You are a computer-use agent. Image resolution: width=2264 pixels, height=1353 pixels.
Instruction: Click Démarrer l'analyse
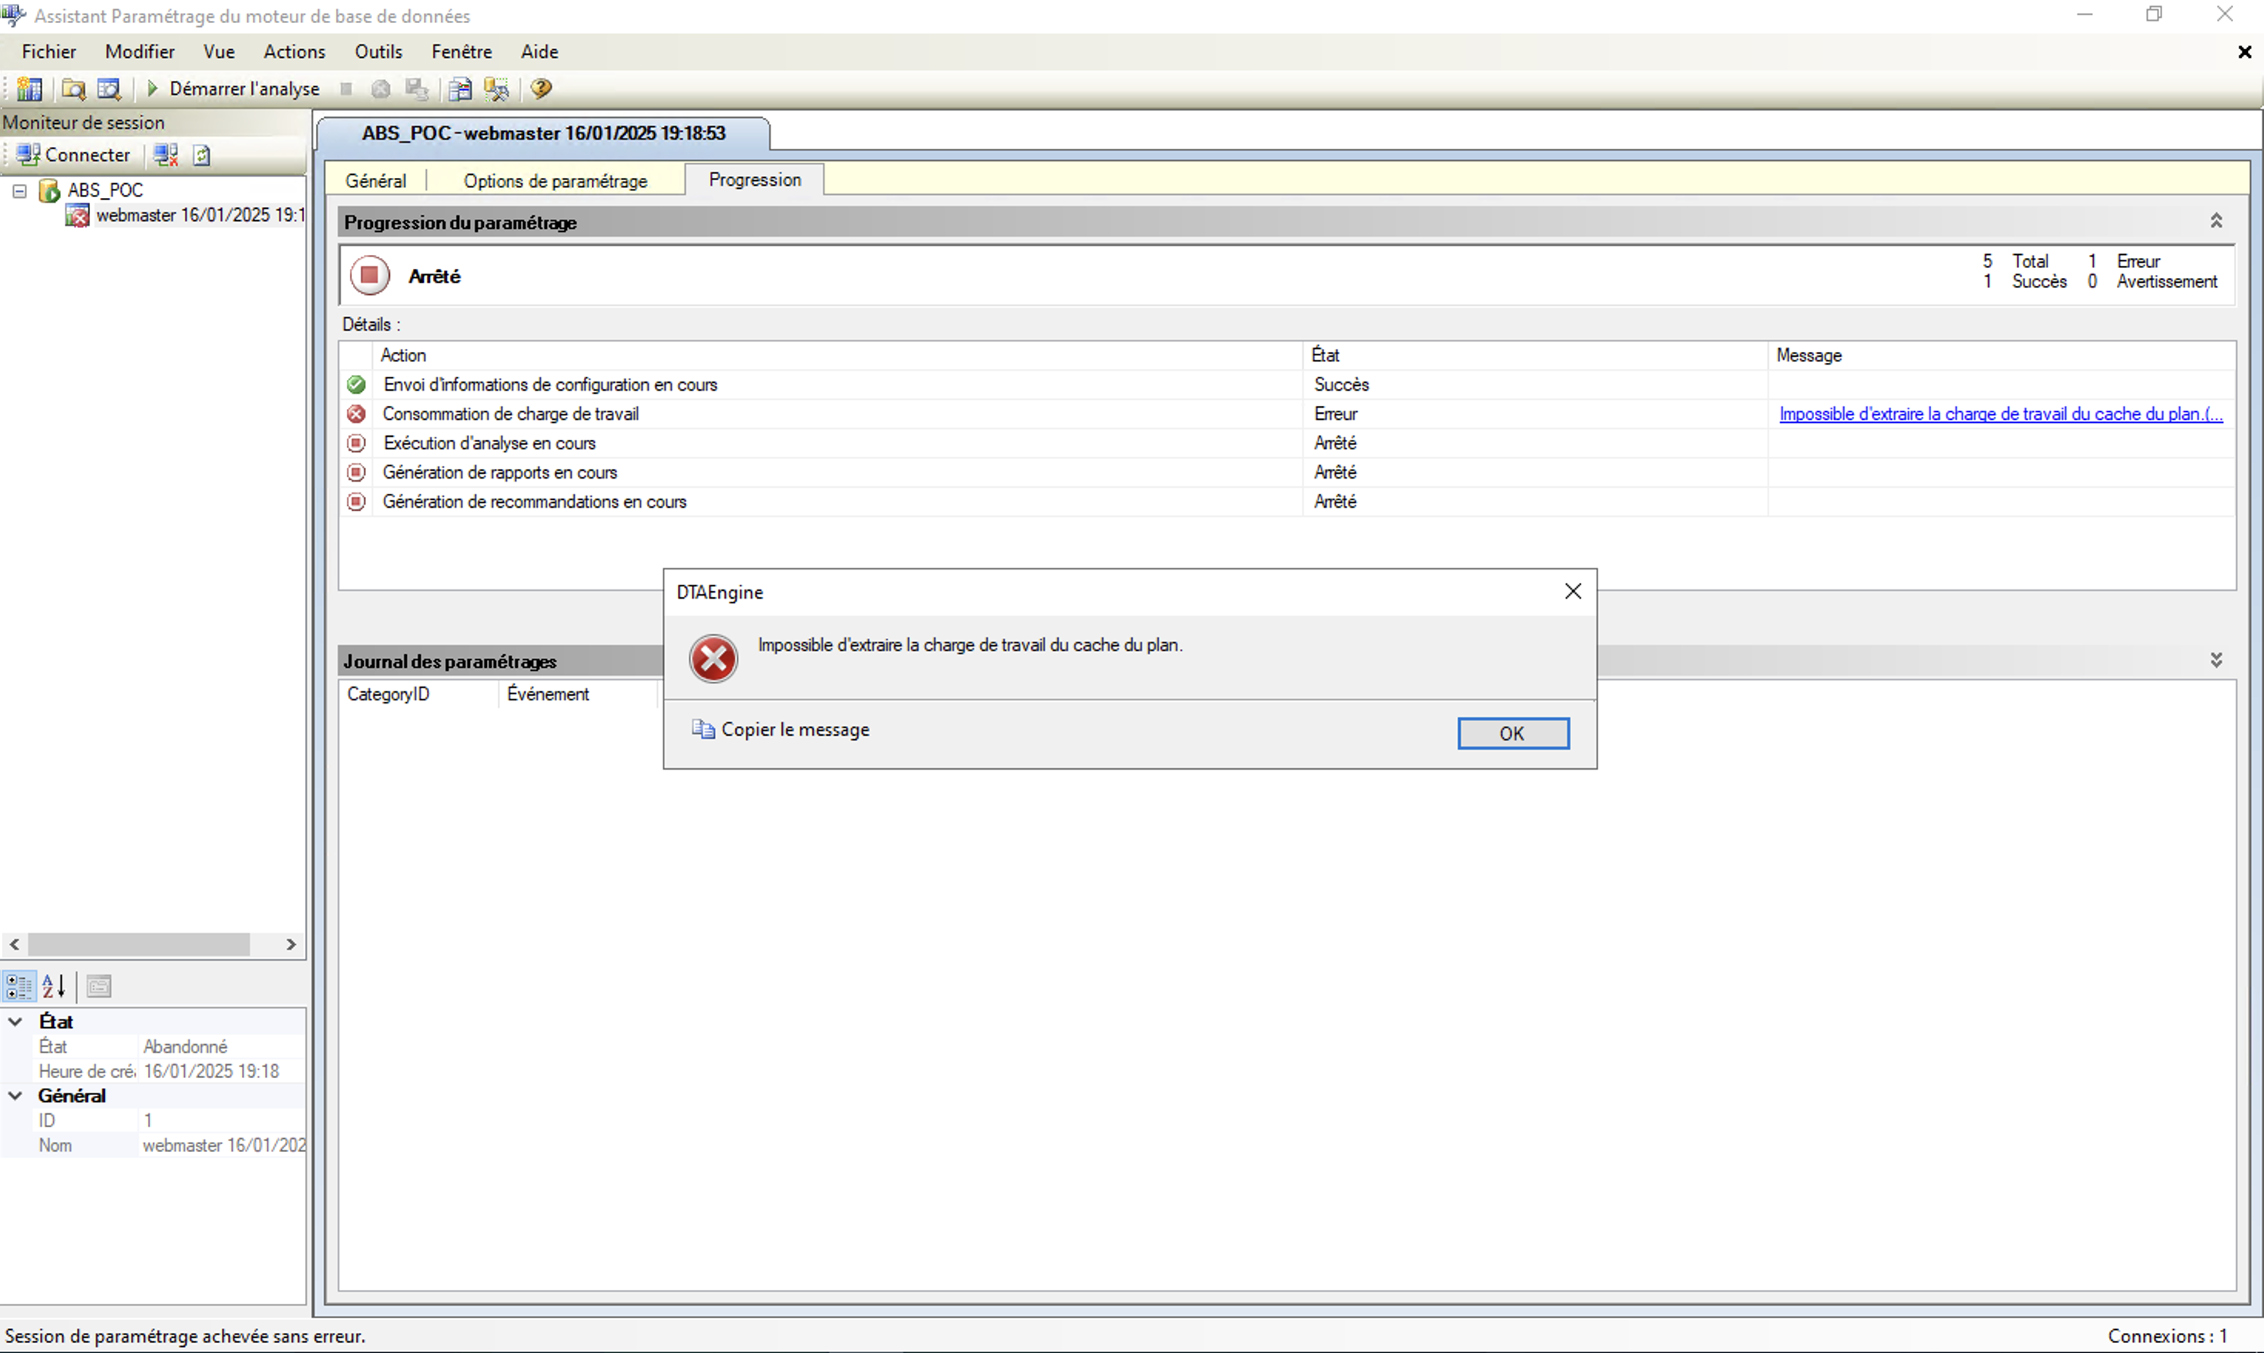coord(244,89)
